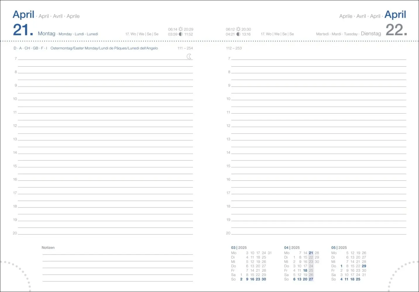
Task: Click the French month 'Avril' on left page
Action: tap(58, 16)
